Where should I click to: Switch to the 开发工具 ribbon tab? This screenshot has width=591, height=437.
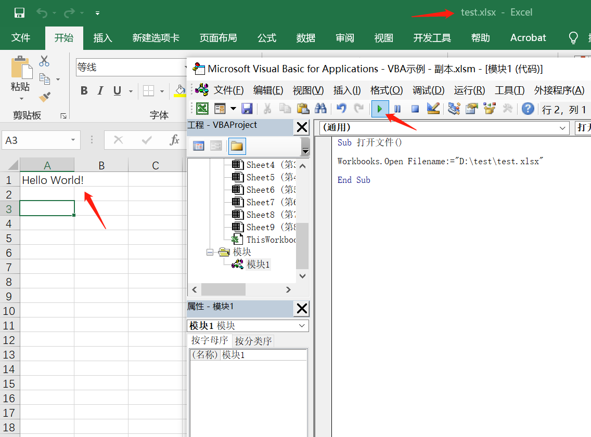coord(432,37)
